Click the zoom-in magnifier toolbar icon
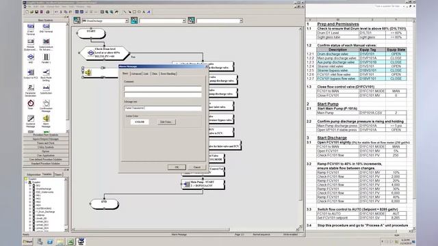The image size is (438, 246). point(107,12)
